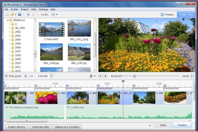
Task: Click the Publish Show button
Action: [186, 15]
